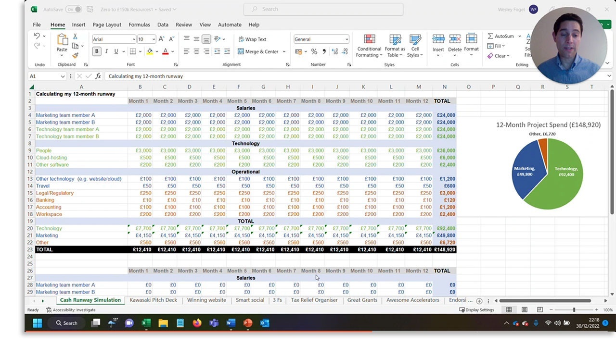
Task: Apply center horizontal alignment
Action: (x=196, y=51)
